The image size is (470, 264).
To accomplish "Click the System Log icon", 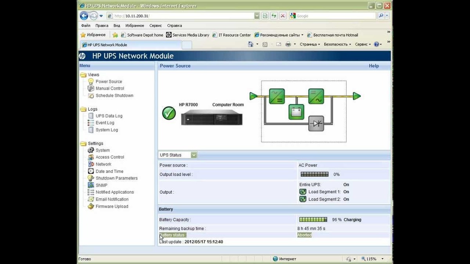I will tap(91, 130).
